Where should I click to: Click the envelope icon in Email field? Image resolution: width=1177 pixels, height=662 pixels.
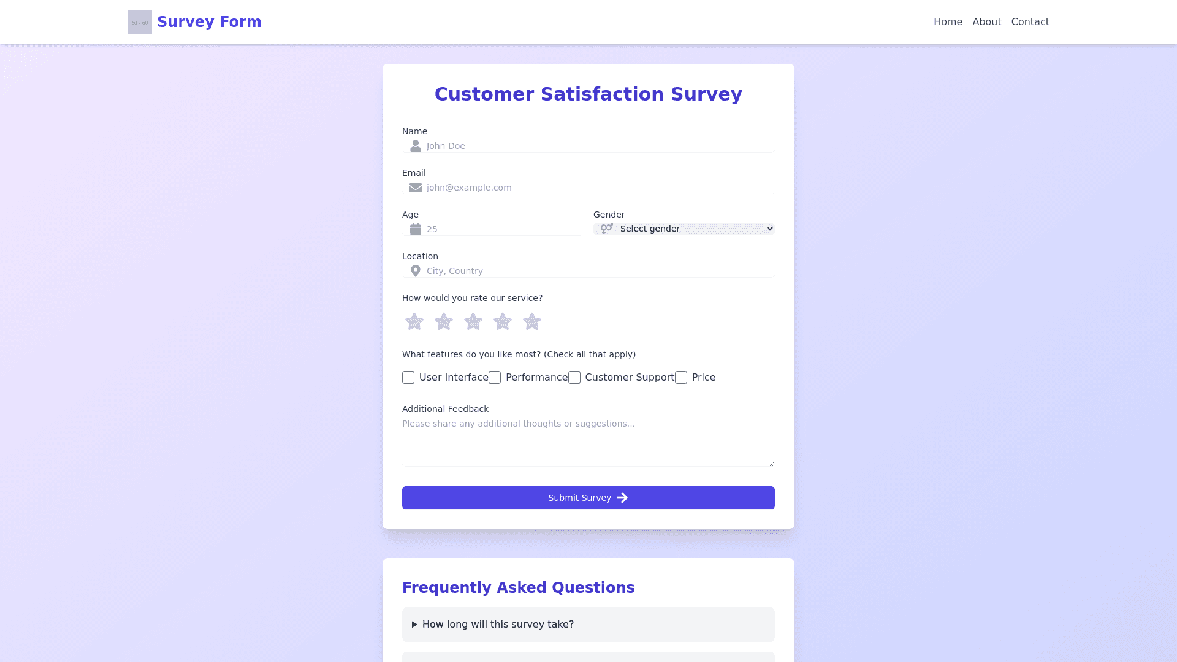click(416, 188)
